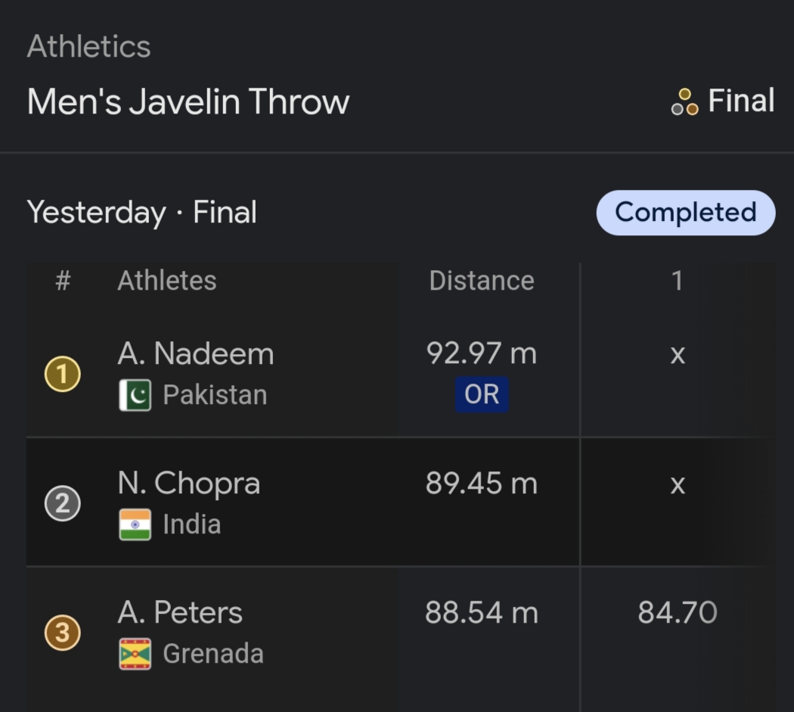794x712 pixels.
Task: Open A. Nadeem athlete entry
Action: (196, 354)
